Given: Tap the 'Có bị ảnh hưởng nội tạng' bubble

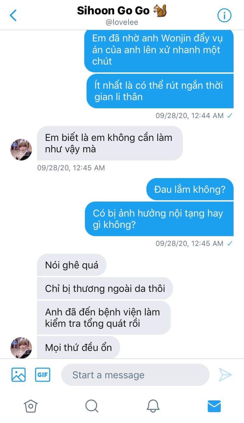Looking at the screenshot, I should click(159, 219).
